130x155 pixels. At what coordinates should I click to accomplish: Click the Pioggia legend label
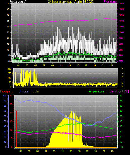pyautogui.click(x=5, y=91)
